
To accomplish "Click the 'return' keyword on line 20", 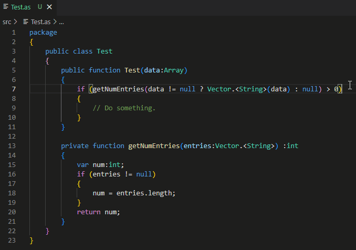I will coord(89,212).
